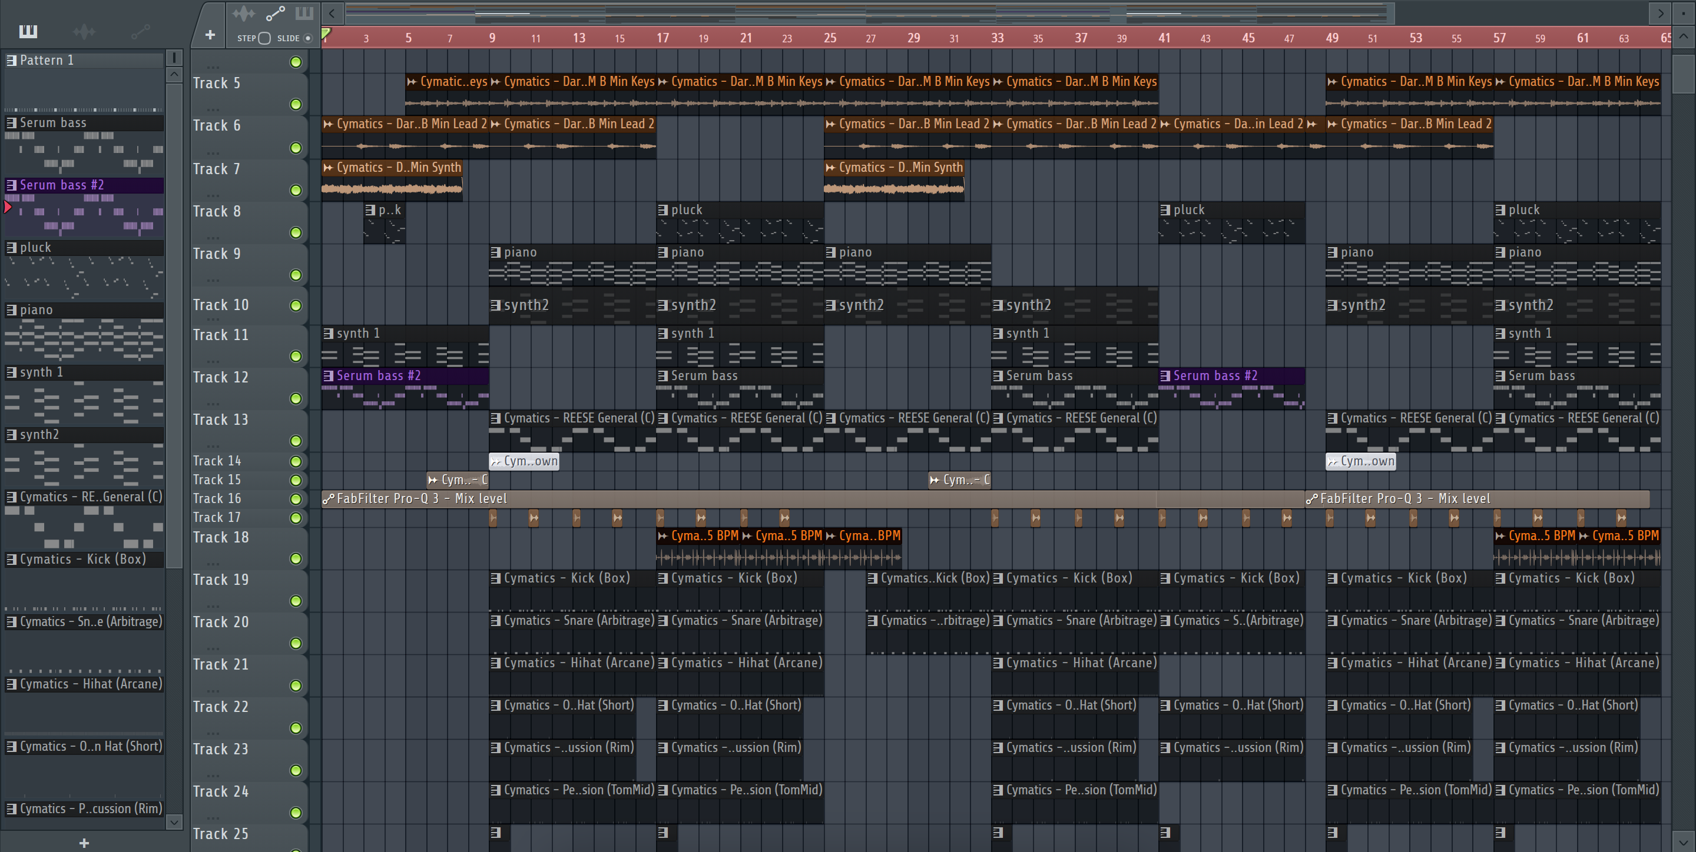This screenshot has width=1696, height=852.
Task: Toggle mute on Track 10
Action: pyautogui.click(x=296, y=305)
